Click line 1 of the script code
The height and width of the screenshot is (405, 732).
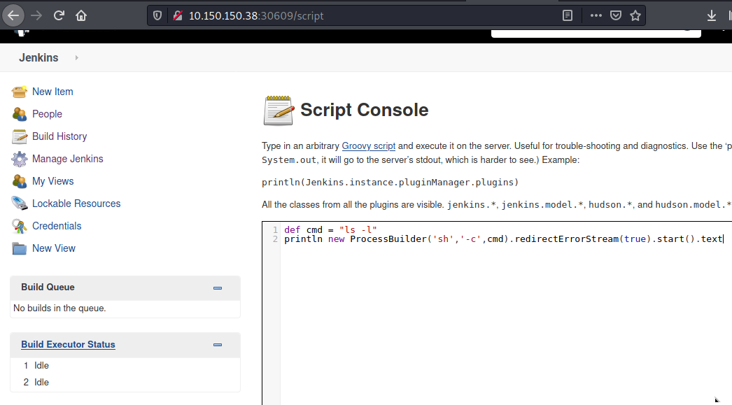point(330,229)
